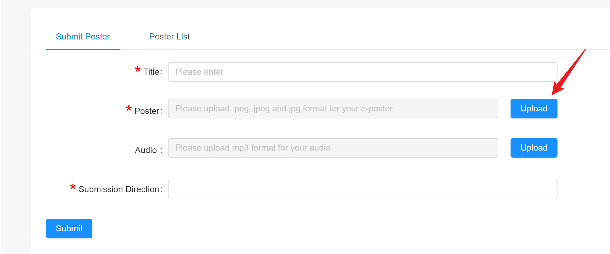This screenshot has height=254, width=610.
Task: Click the Submission Direction label text
Action: [119, 189]
